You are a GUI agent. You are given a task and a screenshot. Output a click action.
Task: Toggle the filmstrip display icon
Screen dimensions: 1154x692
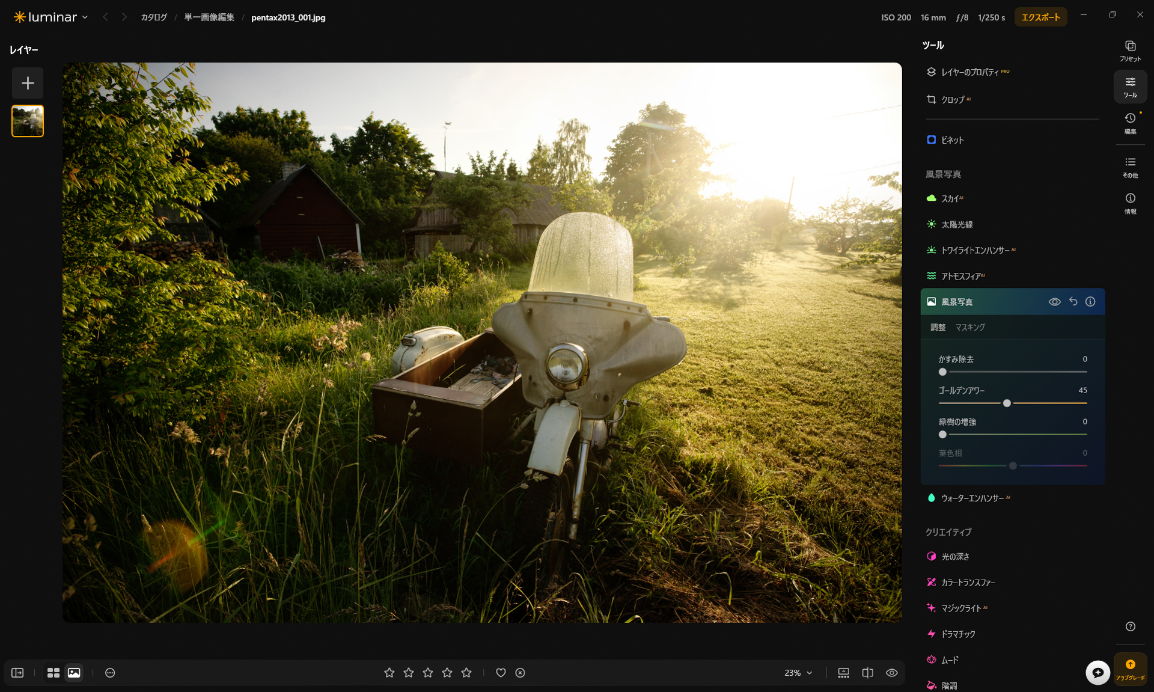click(844, 673)
